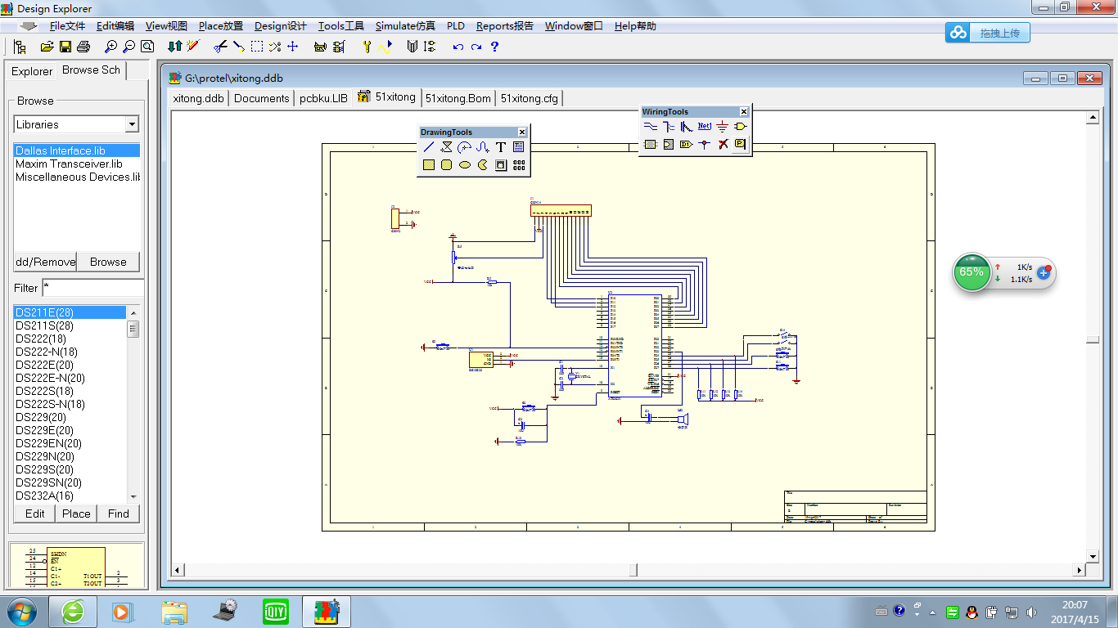Open the Design设计 menu
The image size is (1118, 628).
point(280,26)
